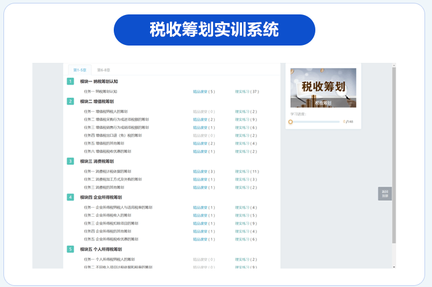
Task: Select the row text 任务一 个人所得税纳税人的筹划
Action: click(109, 259)
